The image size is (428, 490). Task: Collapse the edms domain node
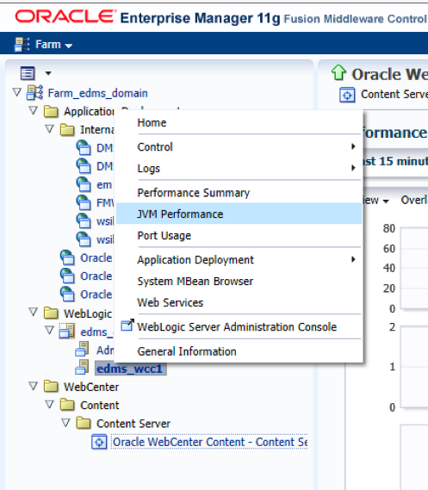49,331
